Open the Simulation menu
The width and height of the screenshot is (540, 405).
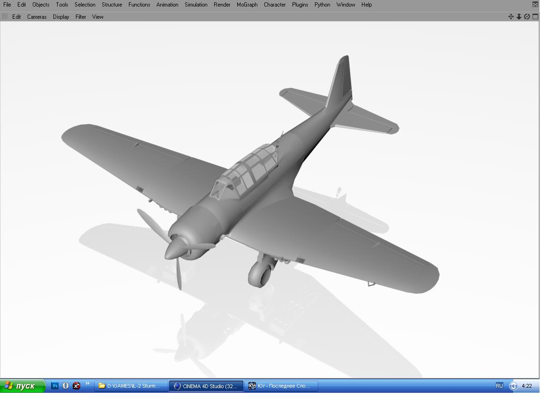coord(196,5)
